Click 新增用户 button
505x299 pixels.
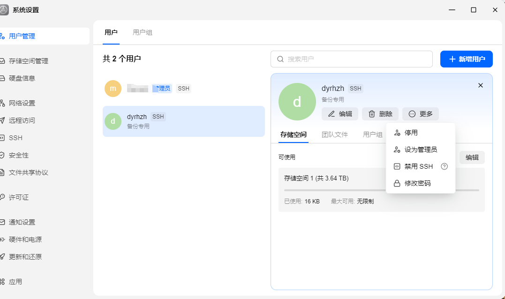pos(467,59)
